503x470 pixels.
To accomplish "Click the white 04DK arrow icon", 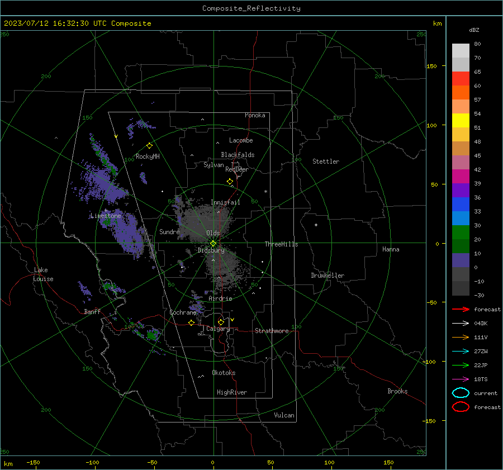I will coord(461,323).
